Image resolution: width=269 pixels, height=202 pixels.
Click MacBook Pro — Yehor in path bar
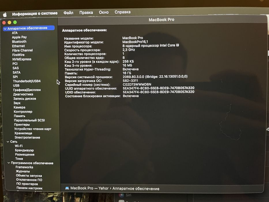89,188
